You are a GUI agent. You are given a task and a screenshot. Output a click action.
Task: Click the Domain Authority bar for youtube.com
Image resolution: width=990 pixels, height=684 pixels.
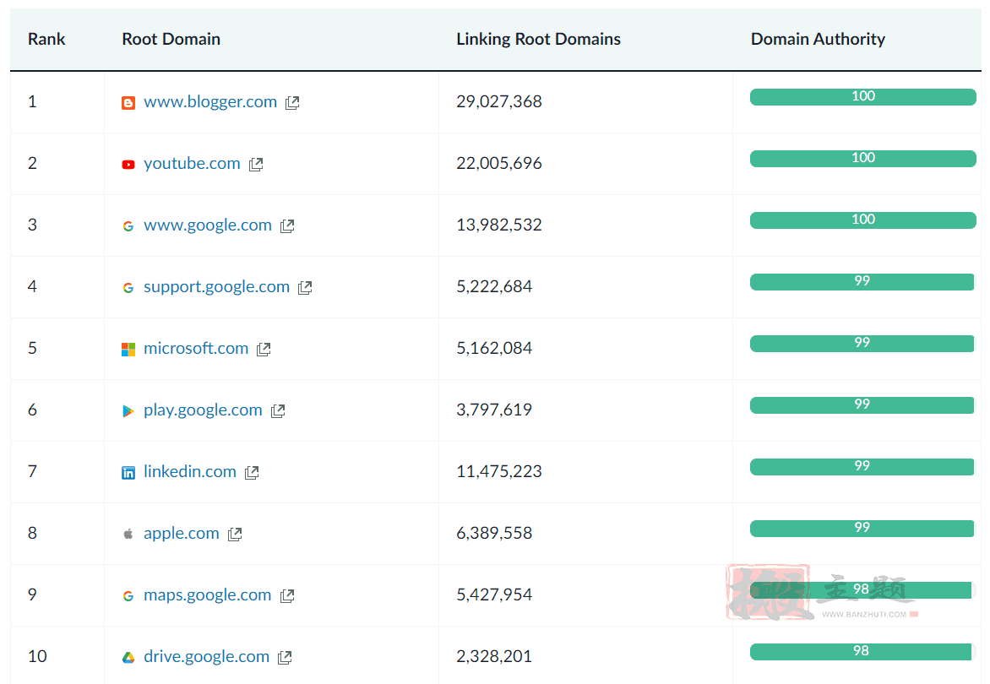coord(863,159)
